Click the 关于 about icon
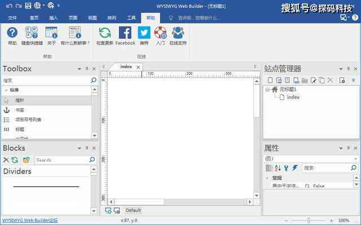361x225 pixels. point(51,33)
